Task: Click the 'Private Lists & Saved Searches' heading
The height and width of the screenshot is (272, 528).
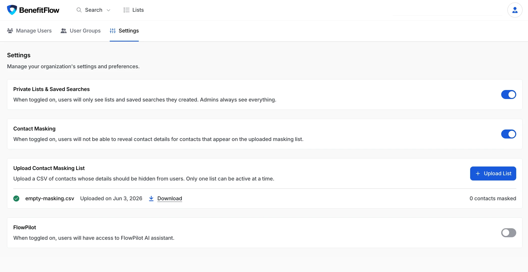Action: pos(51,89)
